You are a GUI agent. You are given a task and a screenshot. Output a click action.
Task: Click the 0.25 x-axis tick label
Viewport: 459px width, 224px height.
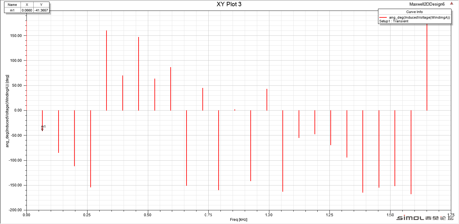coord(87,215)
